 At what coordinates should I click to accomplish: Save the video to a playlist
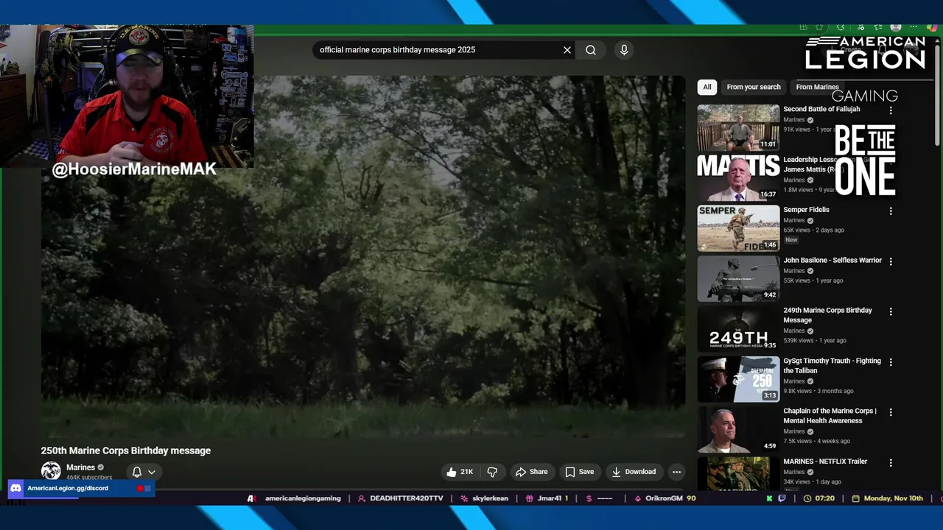click(579, 472)
